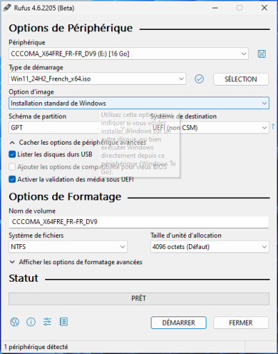Click the question mark help next to target system
278x354 pixels.
click(273, 127)
